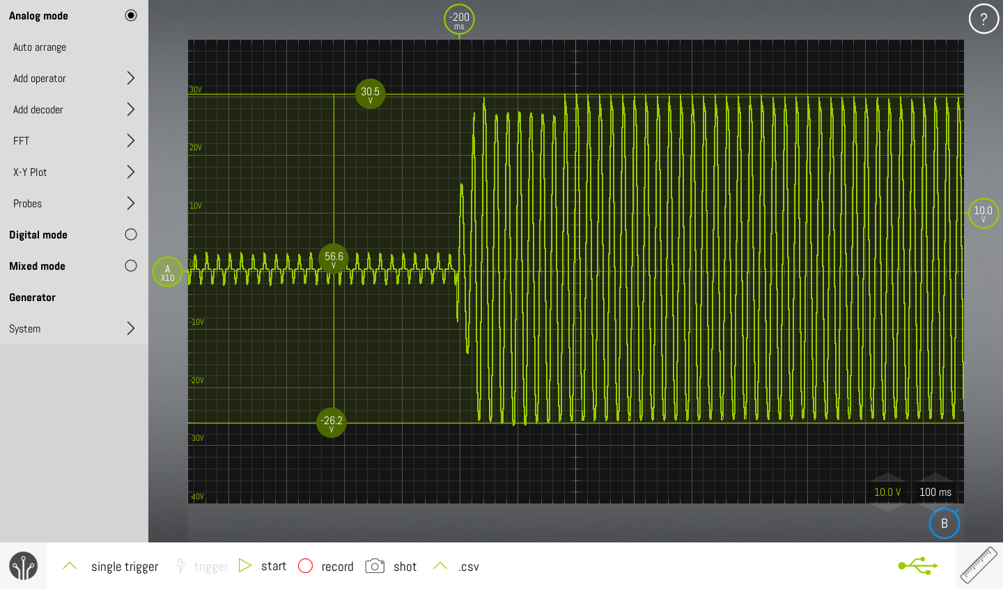
Task: Select the Digital mode radio button
Action: click(131, 234)
